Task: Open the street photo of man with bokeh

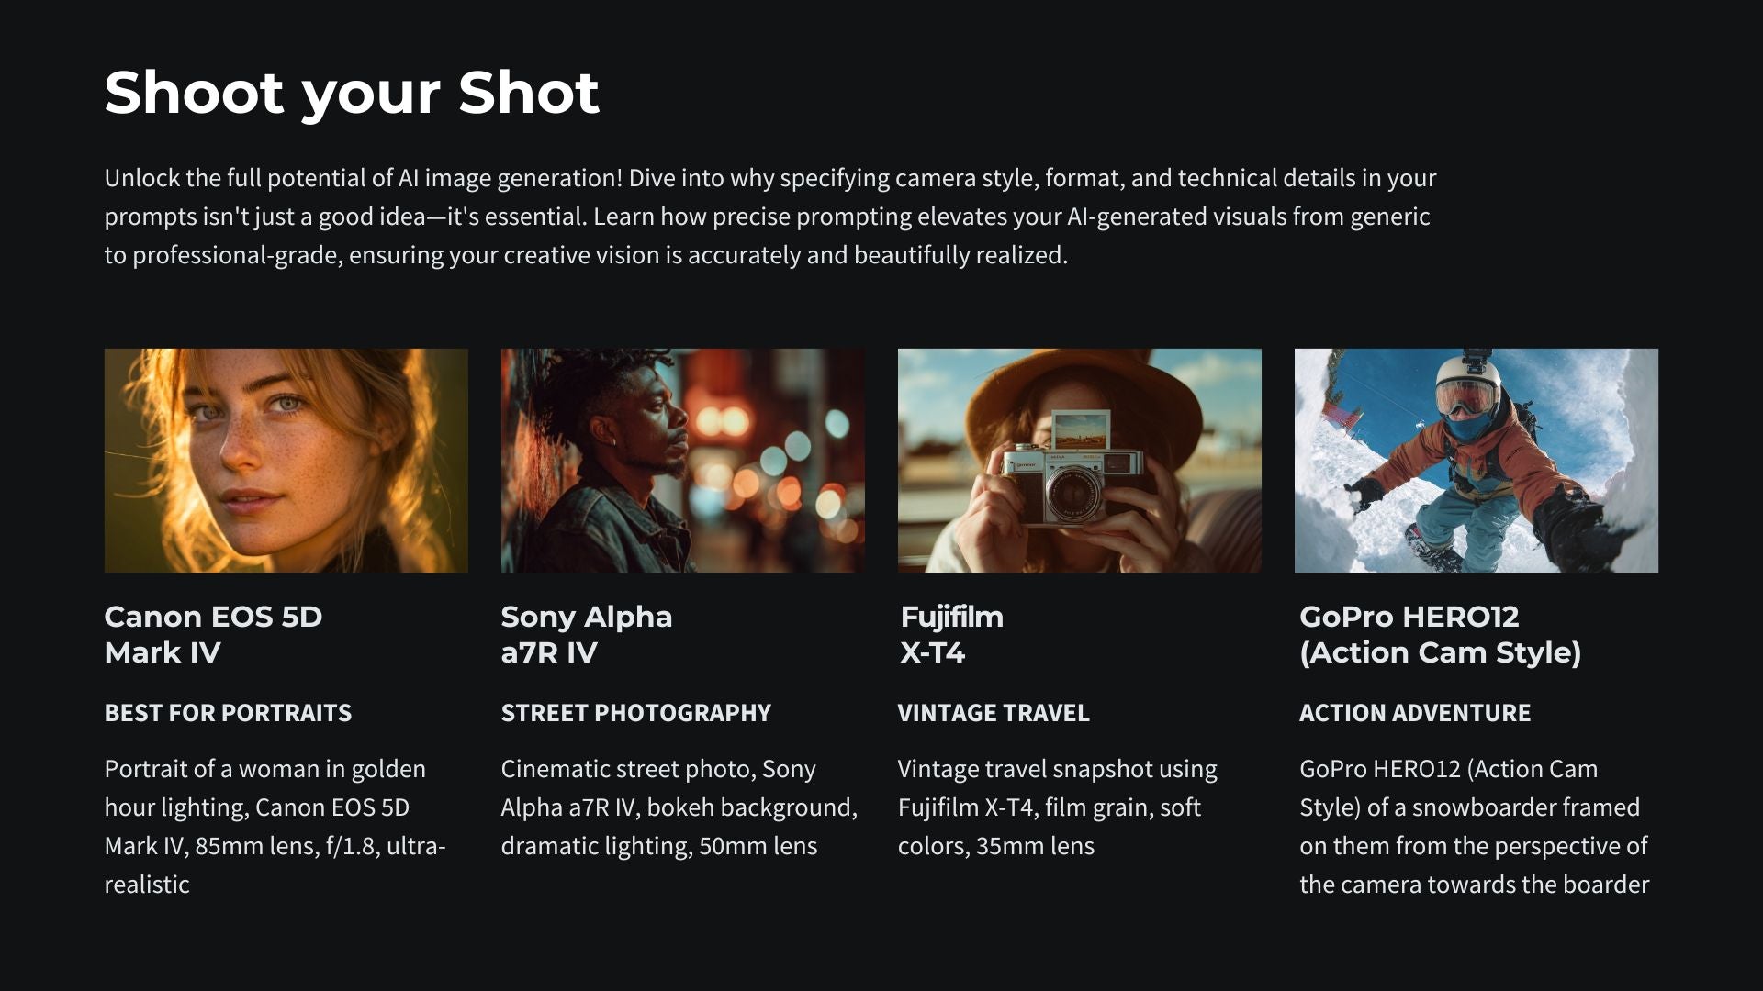Action: 682,461
